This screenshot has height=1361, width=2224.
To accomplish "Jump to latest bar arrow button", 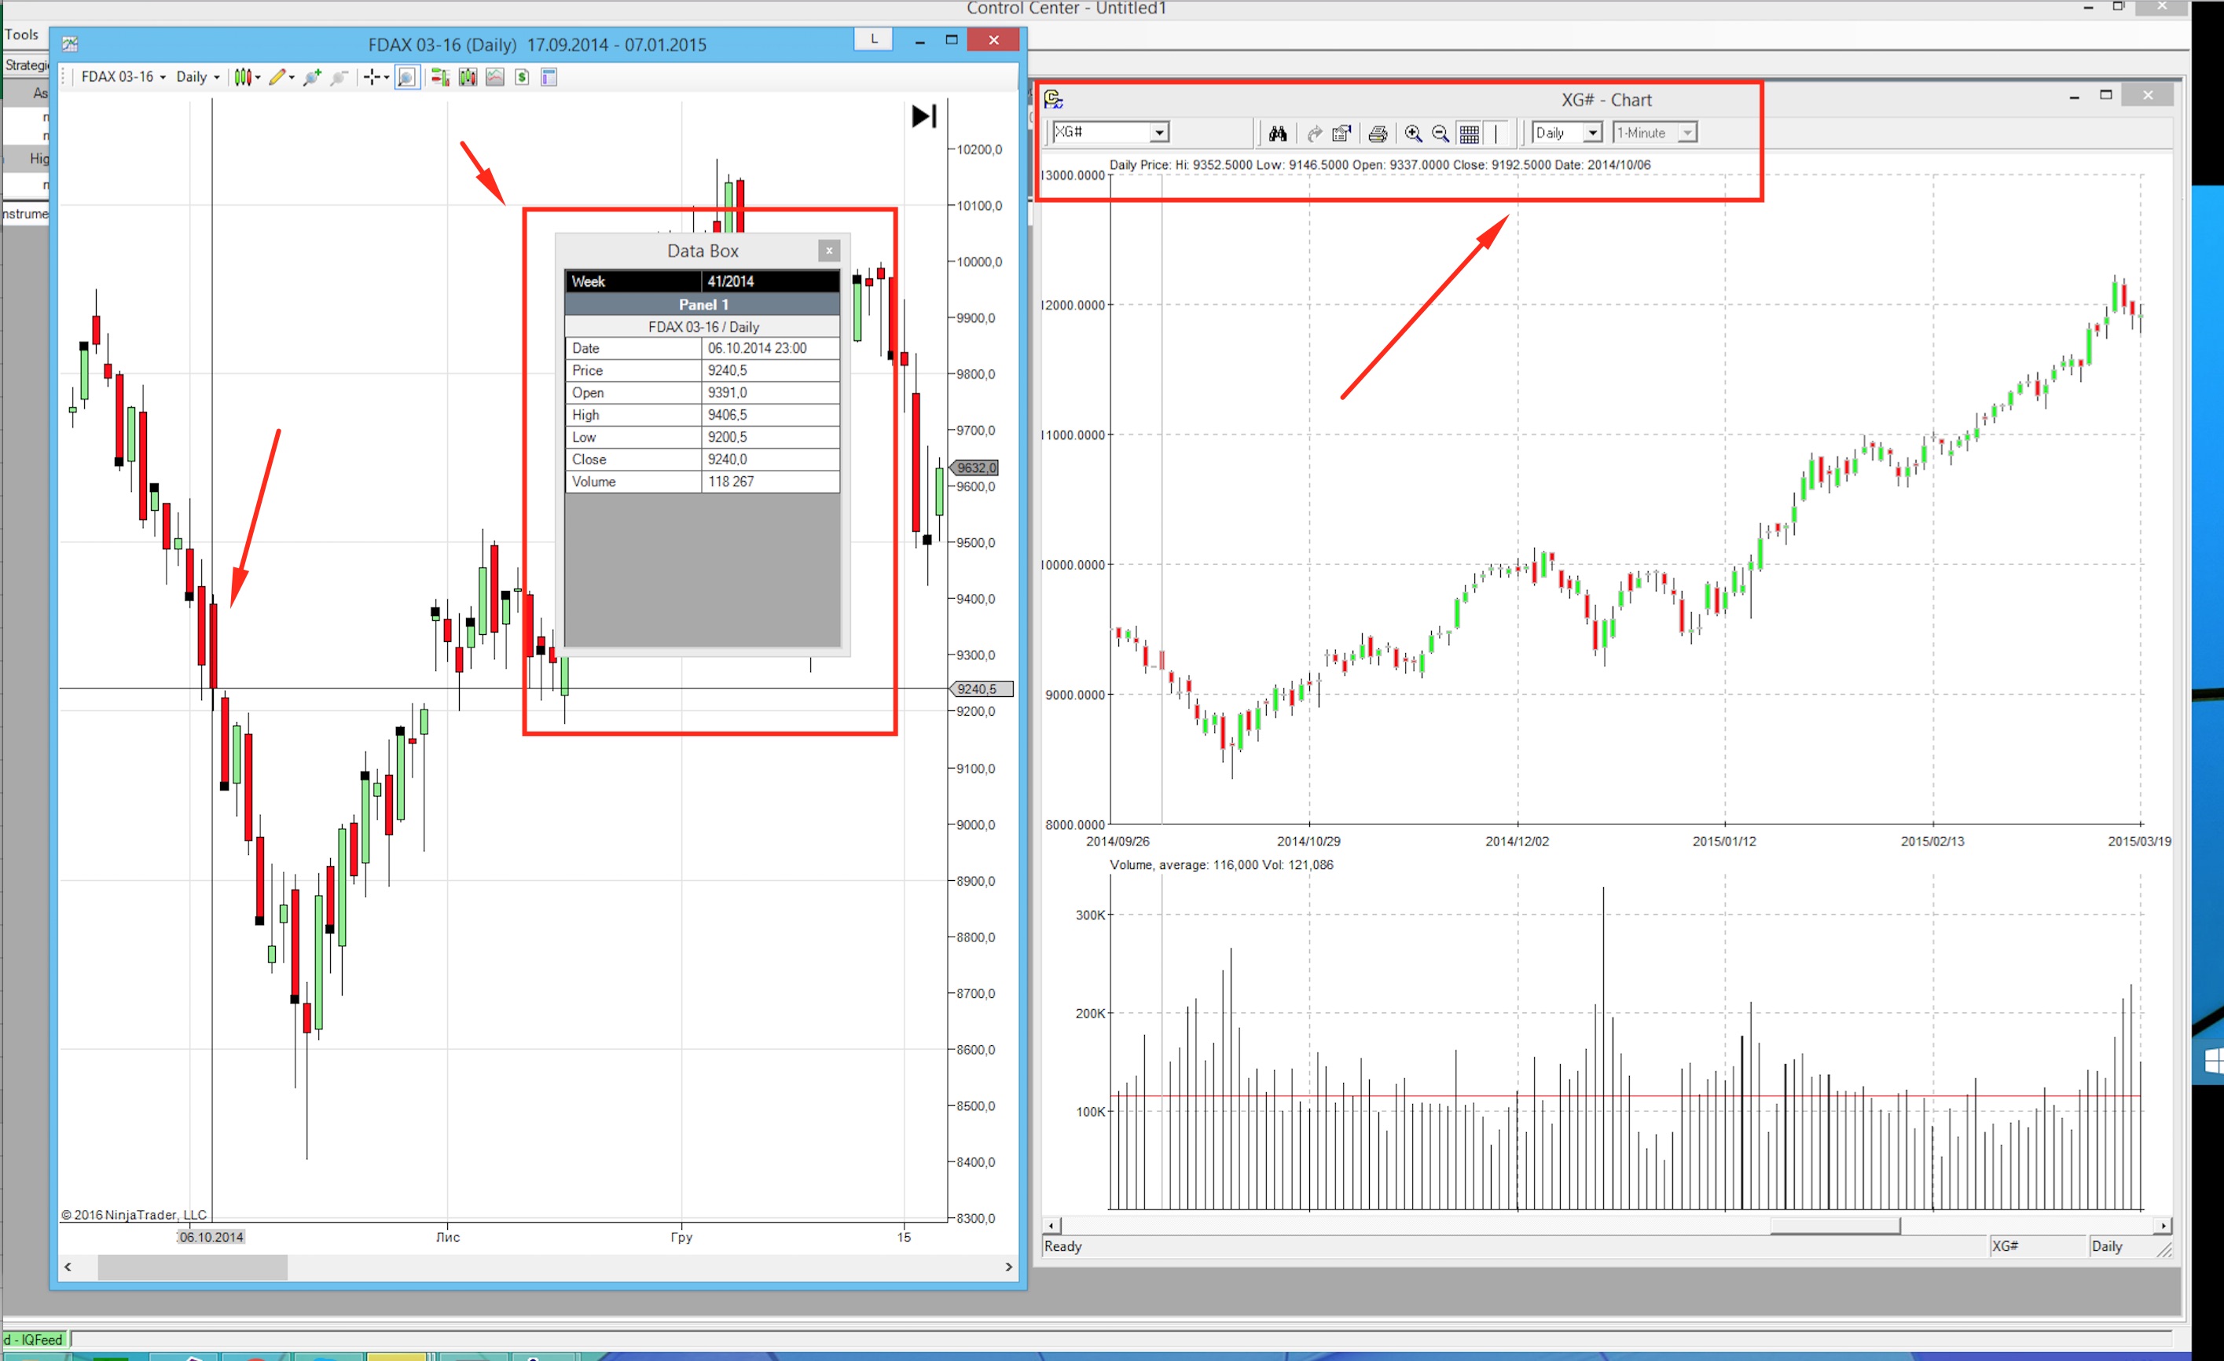I will [x=923, y=116].
